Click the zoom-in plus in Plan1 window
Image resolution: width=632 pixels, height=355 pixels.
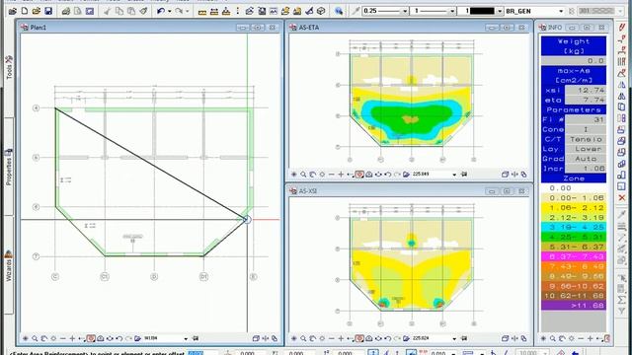click(x=72, y=338)
